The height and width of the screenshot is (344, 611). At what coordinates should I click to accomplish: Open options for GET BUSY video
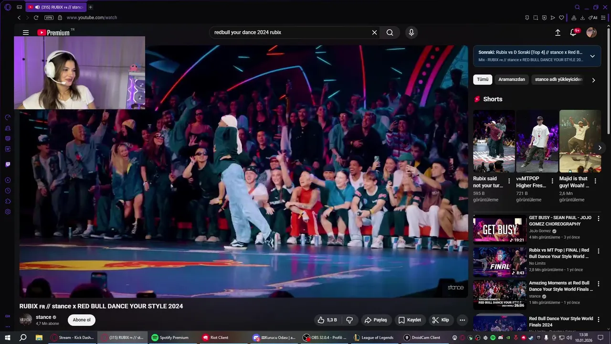click(x=600, y=218)
